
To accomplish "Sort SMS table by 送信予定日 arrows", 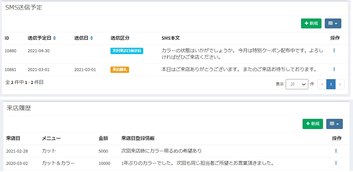I will pos(55,38).
